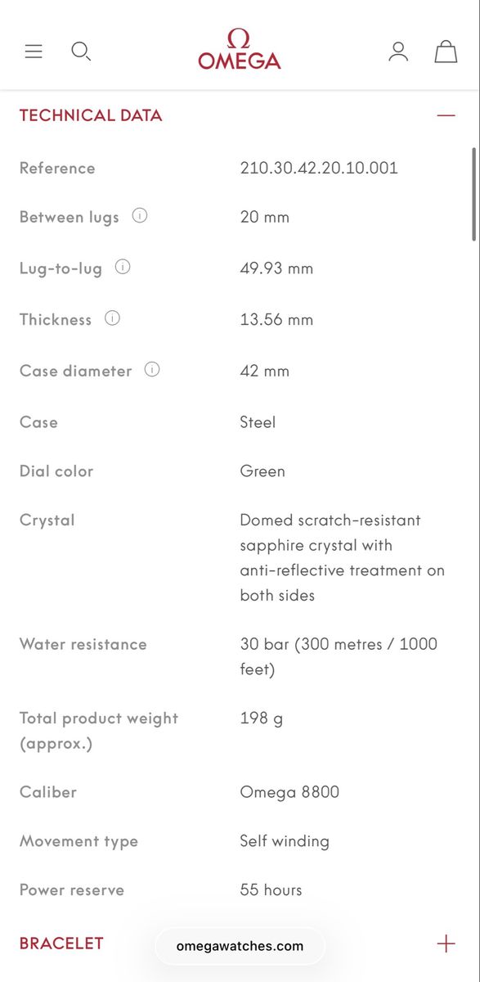
Task: Open the hamburger navigation menu
Action: 34,52
